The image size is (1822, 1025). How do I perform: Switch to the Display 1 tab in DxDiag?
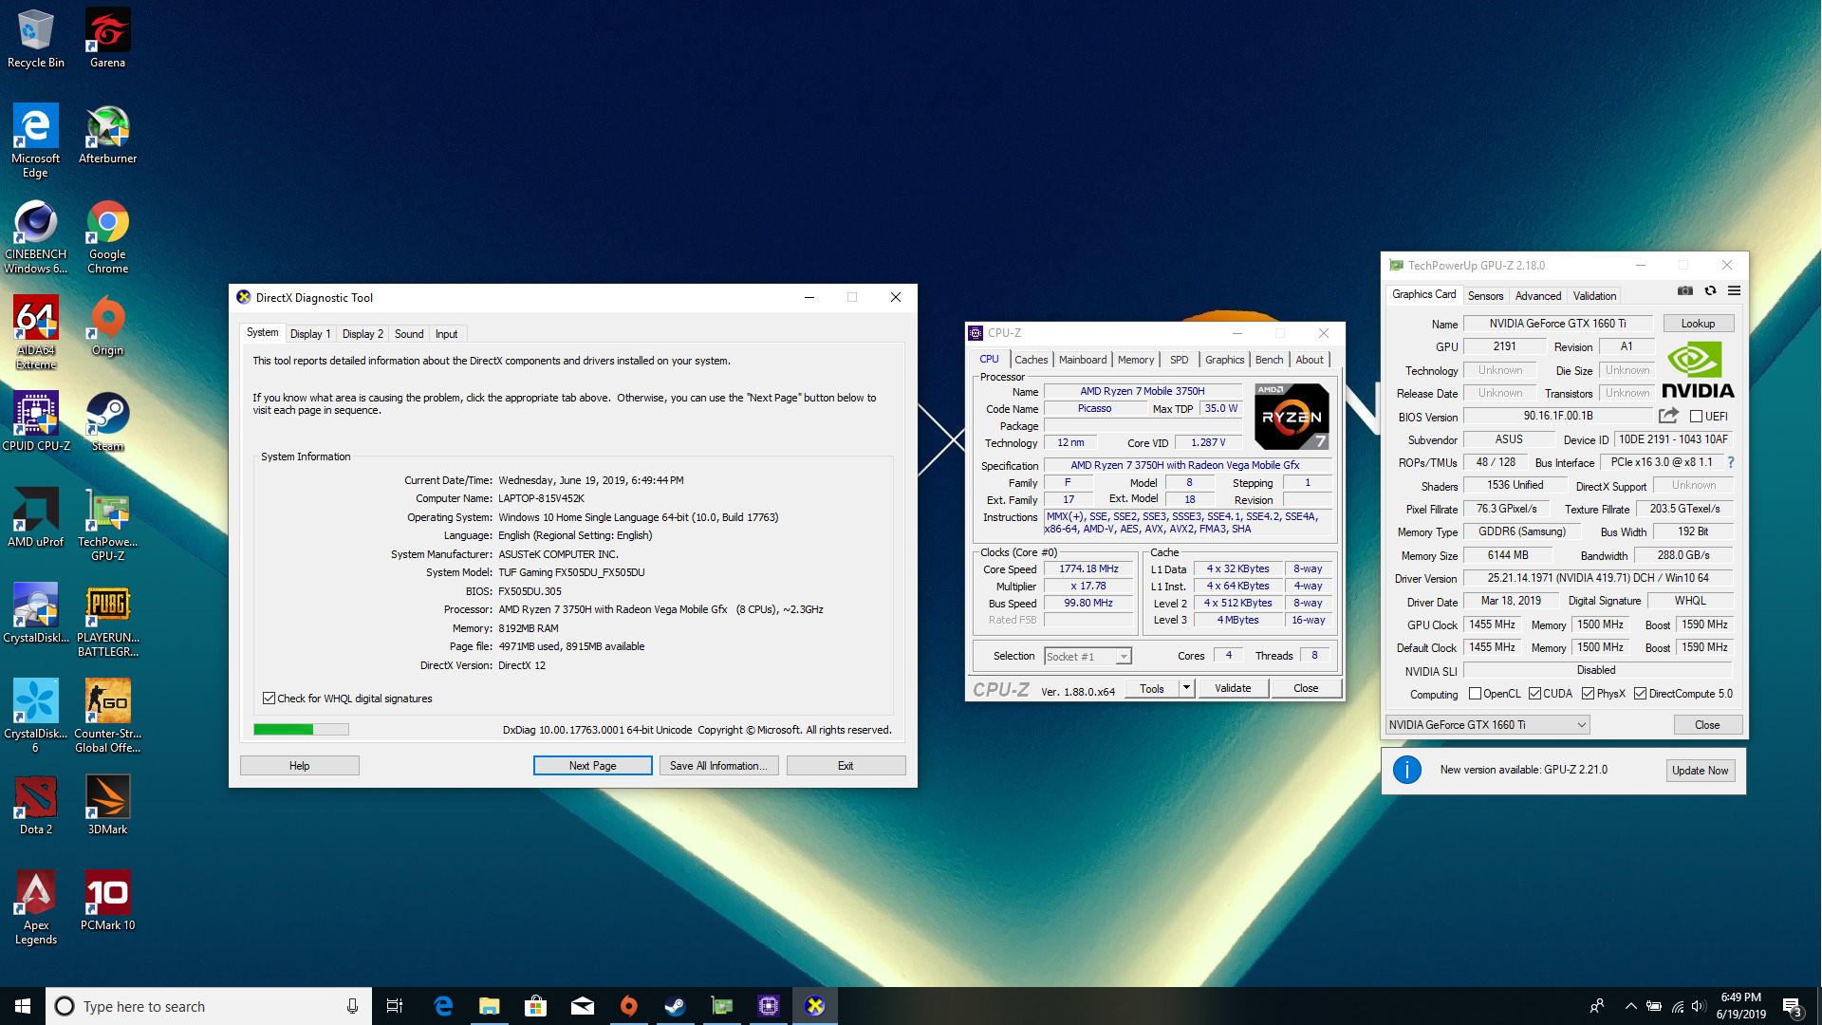point(310,334)
